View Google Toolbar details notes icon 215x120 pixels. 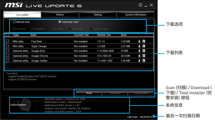coord(144,60)
